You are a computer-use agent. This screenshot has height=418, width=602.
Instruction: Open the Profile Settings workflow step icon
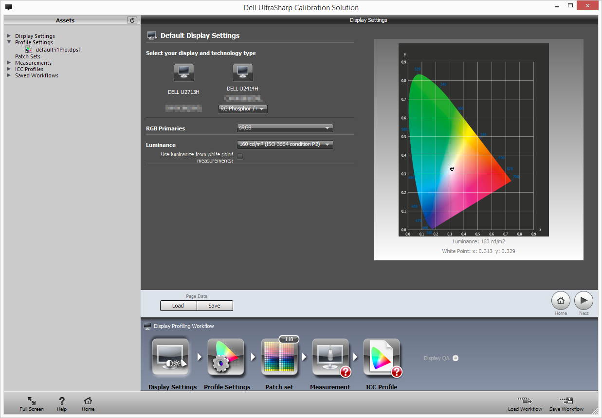pos(226,358)
